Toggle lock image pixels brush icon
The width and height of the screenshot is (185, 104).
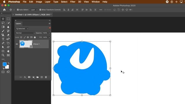tap(25, 37)
